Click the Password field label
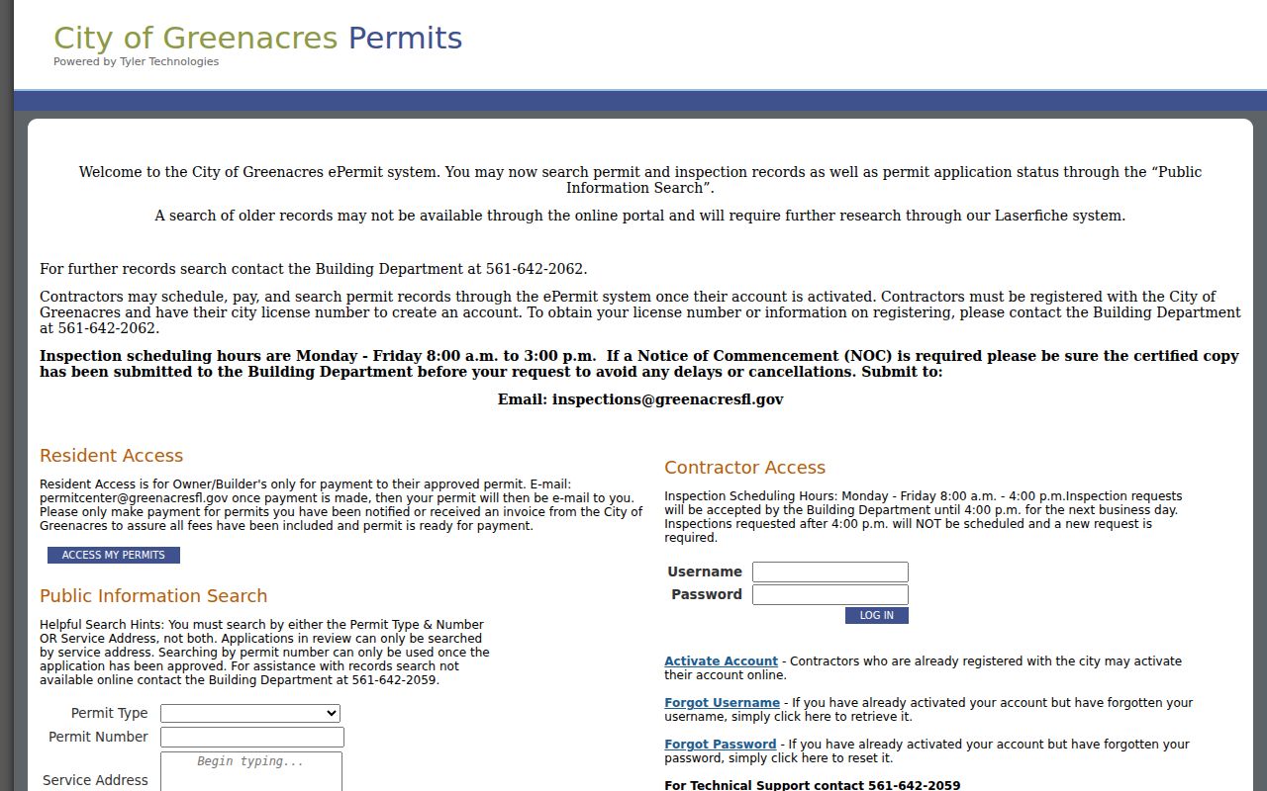Screen dimensions: 1267x791 tap(707, 594)
